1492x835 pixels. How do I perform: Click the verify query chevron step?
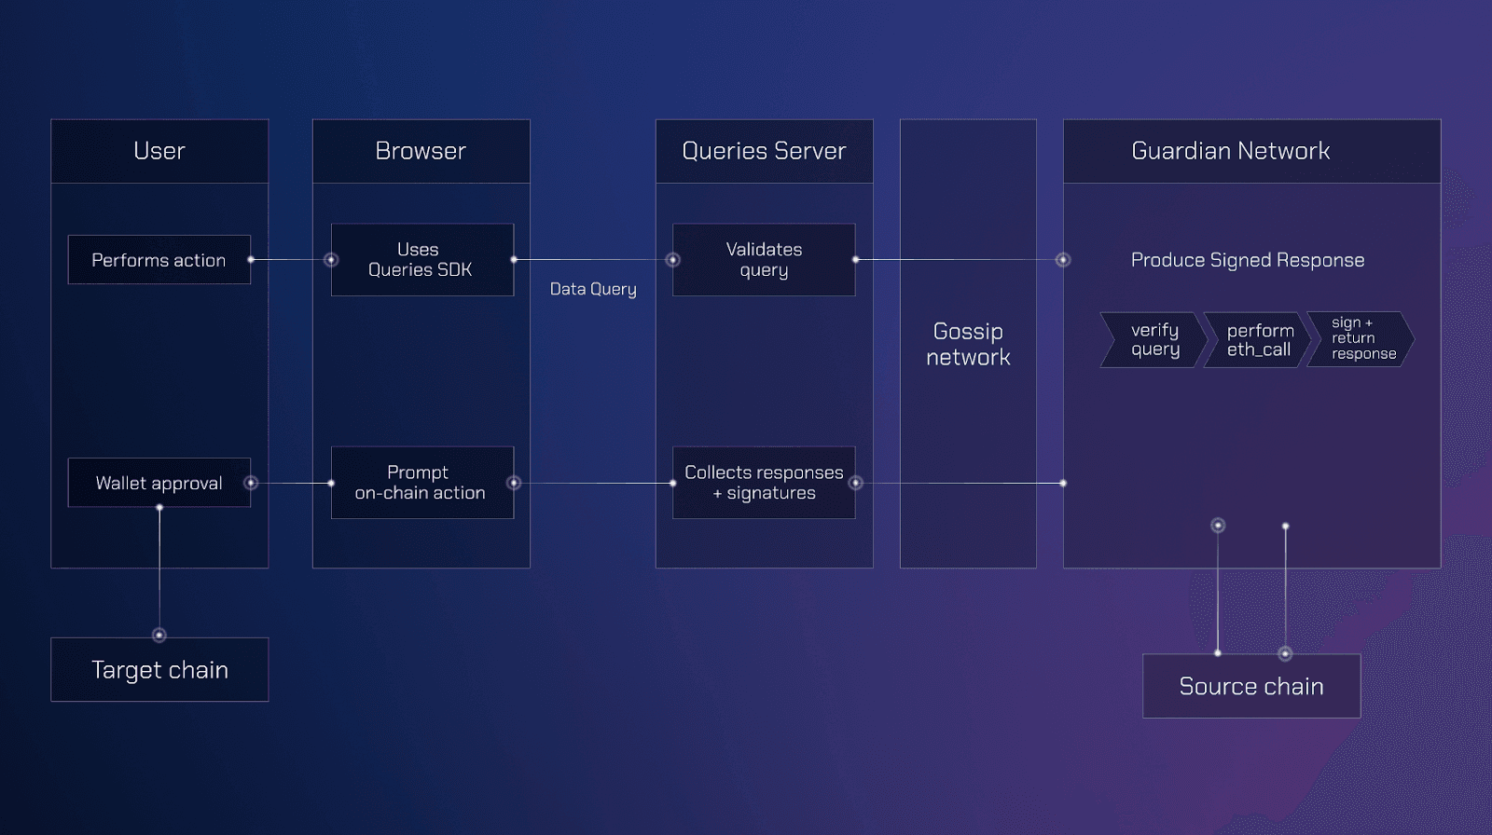click(1154, 340)
